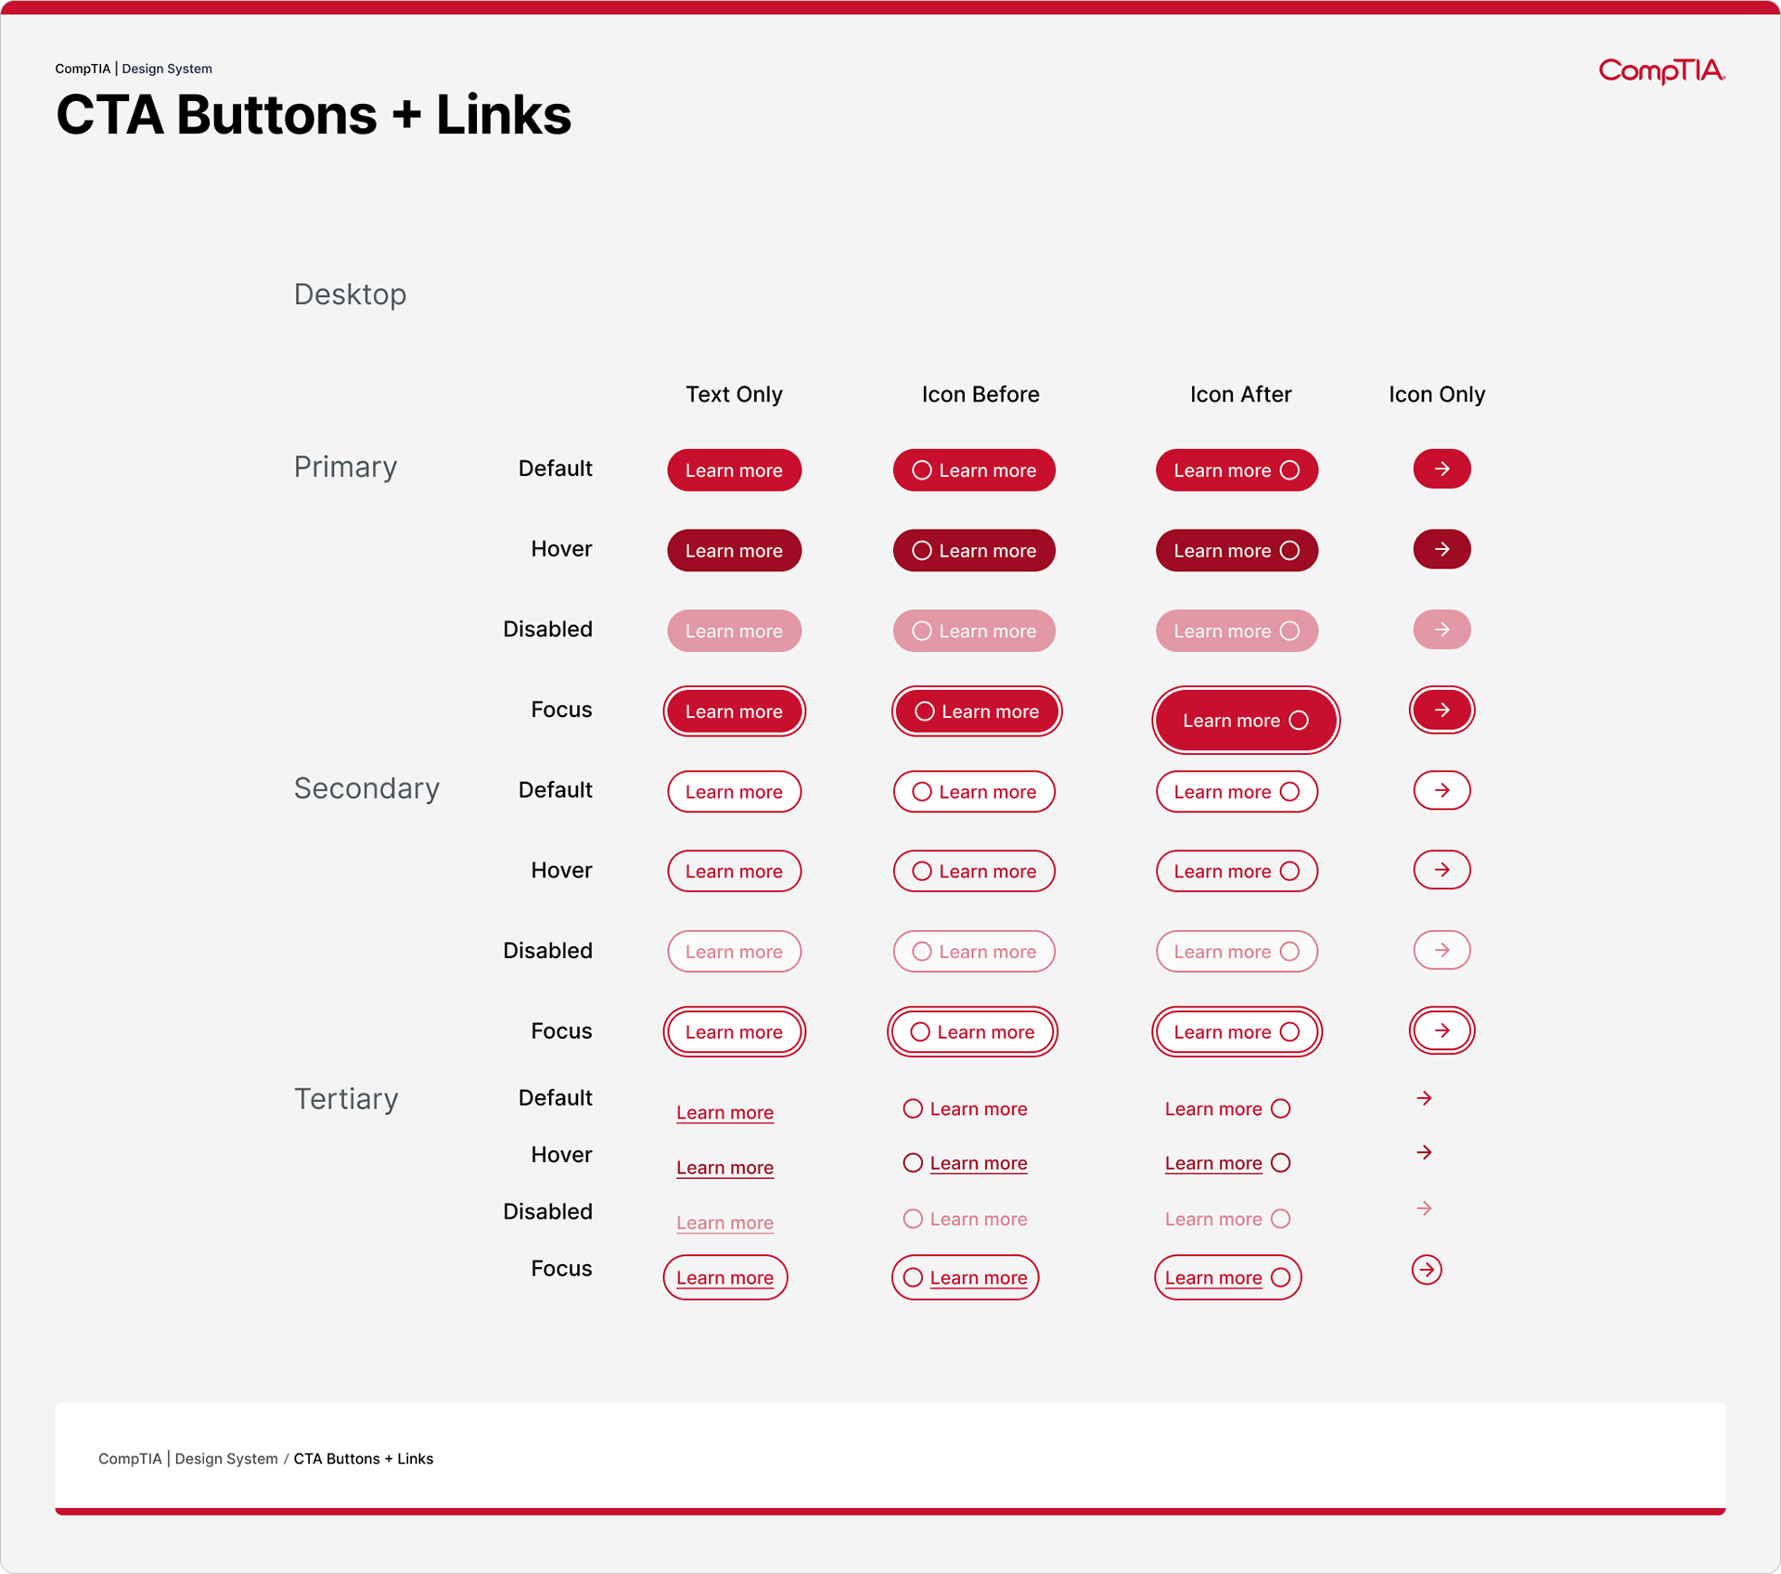Click the Secondary Hover icon-only arrow button
The height and width of the screenshot is (1574, 1781).
coord(1441,871)
